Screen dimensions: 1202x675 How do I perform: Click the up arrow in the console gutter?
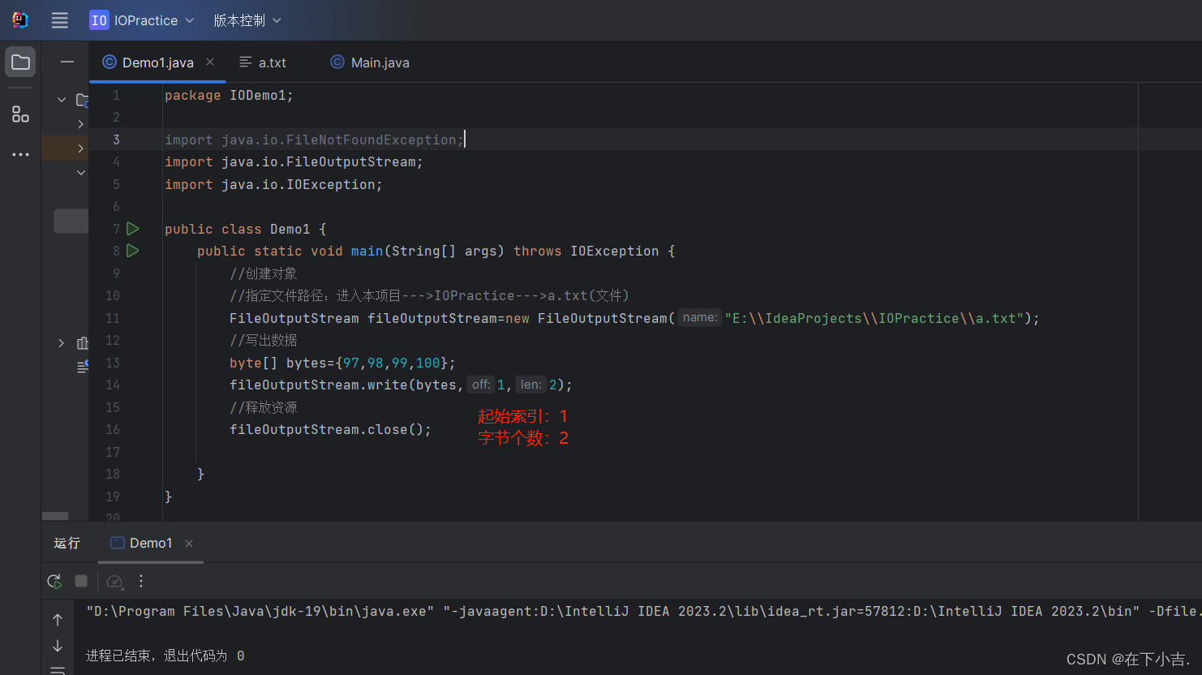point(58,620)
